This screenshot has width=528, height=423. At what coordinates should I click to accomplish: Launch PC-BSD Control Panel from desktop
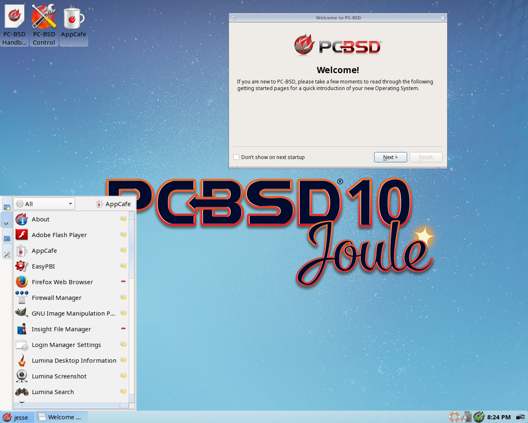(44, 17)
